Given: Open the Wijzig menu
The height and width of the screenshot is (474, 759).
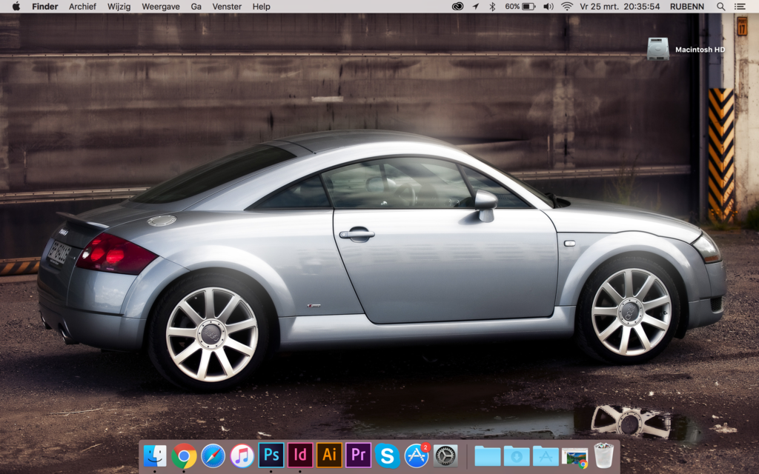Looking at the screenshot, I should (119, 6).
